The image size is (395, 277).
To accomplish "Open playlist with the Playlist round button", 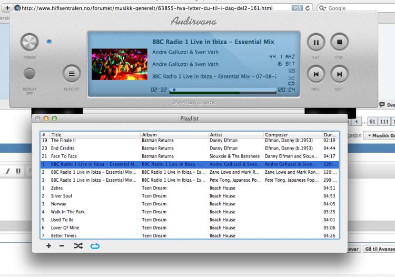I will (72, 74).
